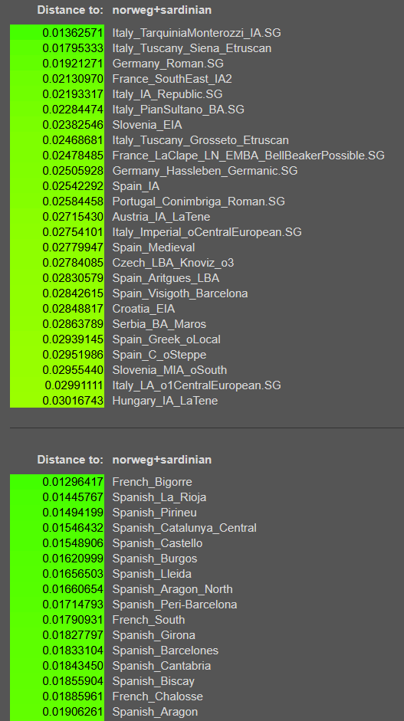The width and height of the screenshot is (404, 721).
Task: Select Spain_Visigoth_Barcelona entry
Action: click(180, 293)
